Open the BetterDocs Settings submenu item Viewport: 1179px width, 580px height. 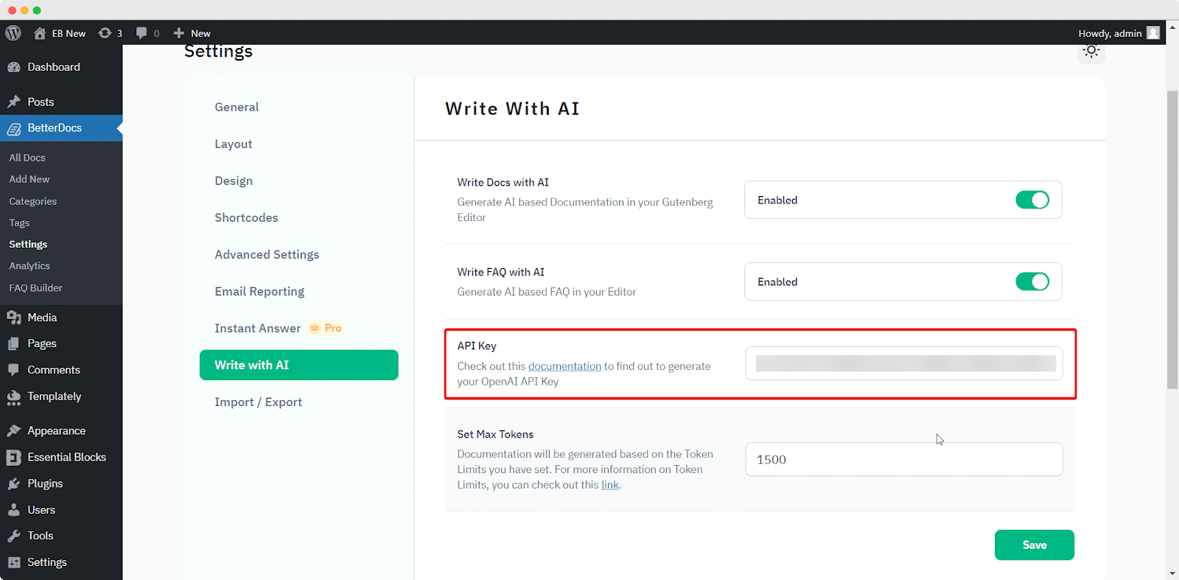tap(28, 244)
